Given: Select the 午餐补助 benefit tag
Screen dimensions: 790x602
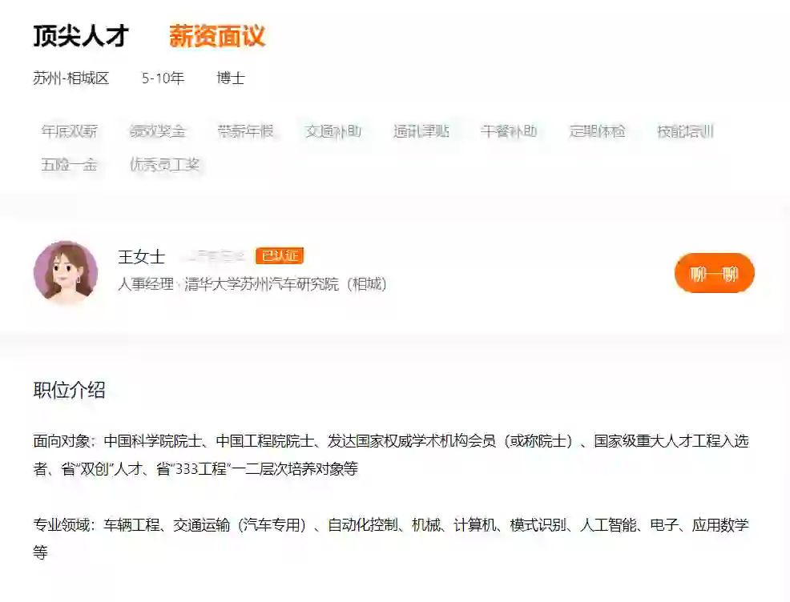Looking at the screenshot, I should coord(511,131).
